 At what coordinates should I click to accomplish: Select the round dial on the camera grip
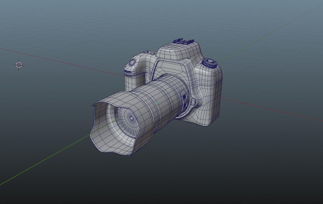click(x=132, y=63)
